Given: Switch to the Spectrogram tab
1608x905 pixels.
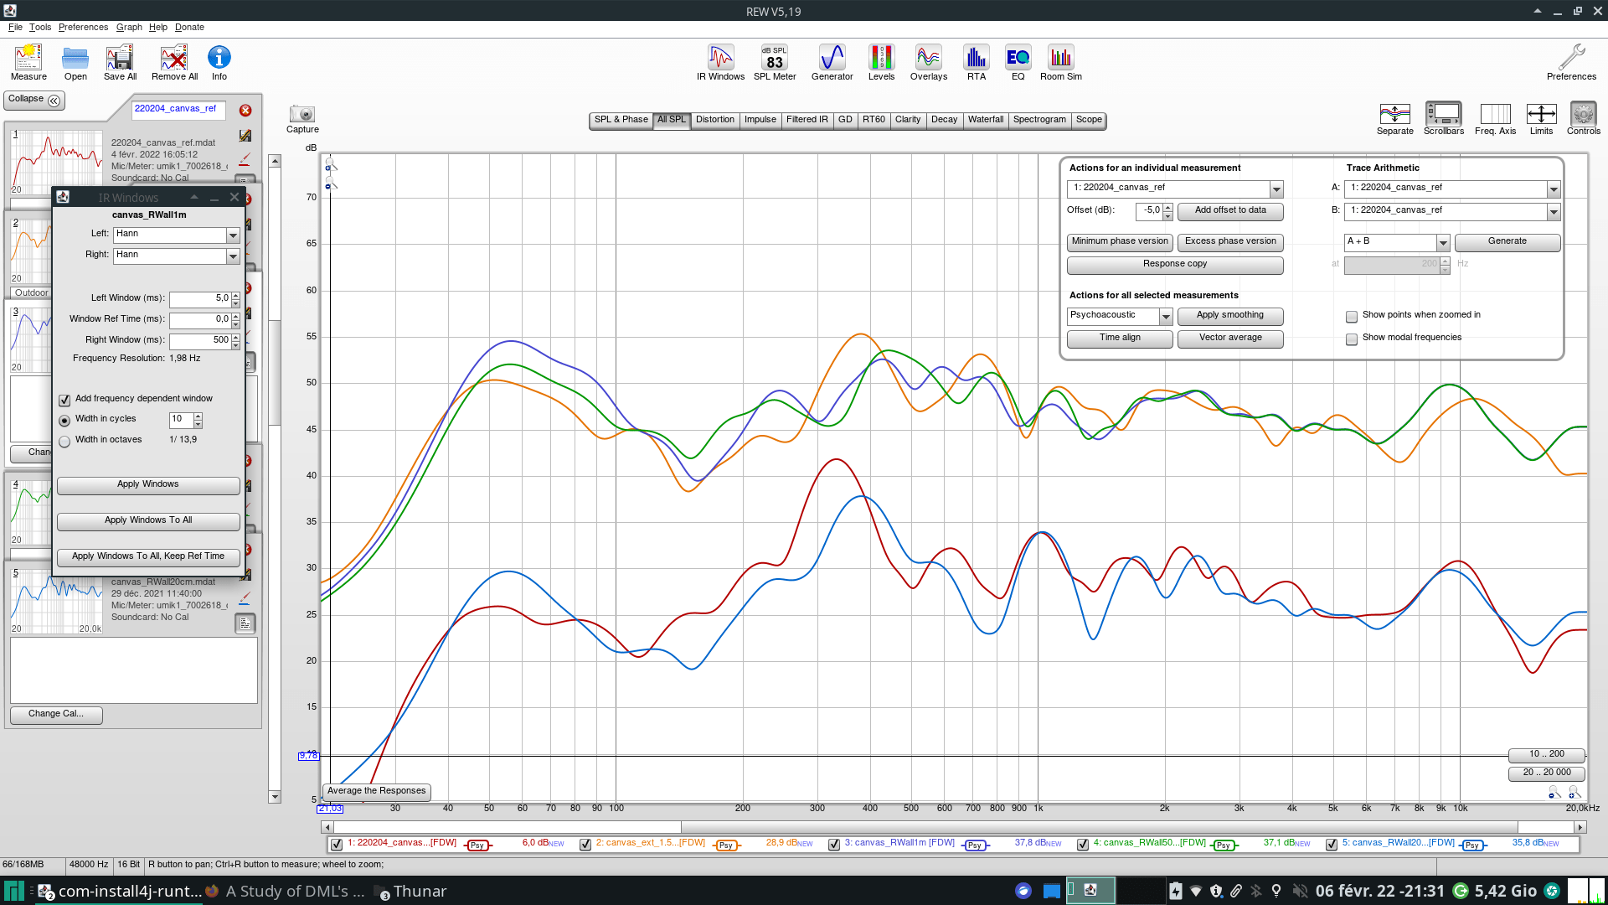Looking at the screenshot, I should pos(1038,120).
